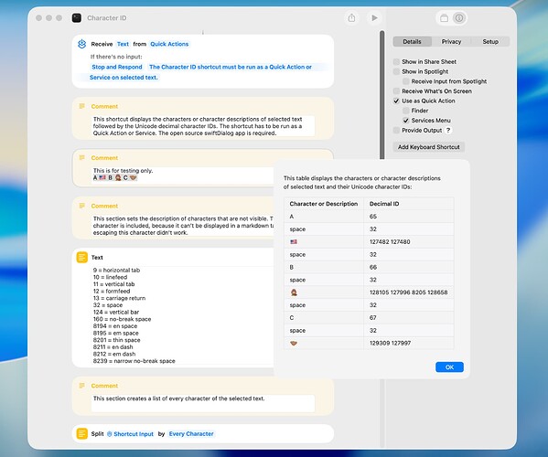
Task: Click Add Keyboard Shortcut button
Action: point(428,147)
